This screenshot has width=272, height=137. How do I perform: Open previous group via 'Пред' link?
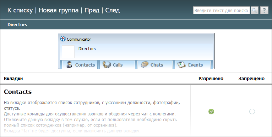pos(92,10)
